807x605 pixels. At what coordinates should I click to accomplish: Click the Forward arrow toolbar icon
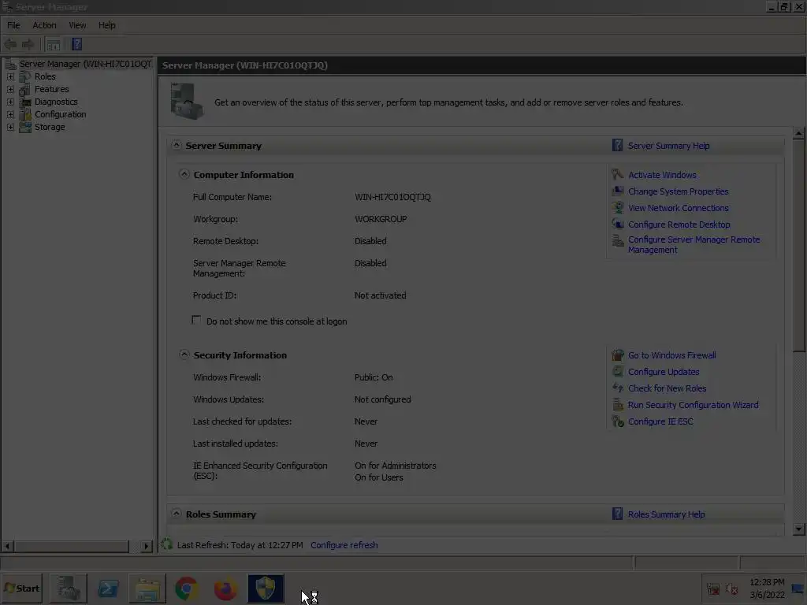click(28, 44)
